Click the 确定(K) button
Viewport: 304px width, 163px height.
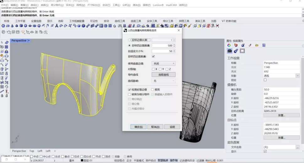138,127
